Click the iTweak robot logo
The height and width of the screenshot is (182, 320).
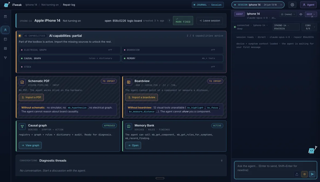pyautogui.click(x=7, y=5)
